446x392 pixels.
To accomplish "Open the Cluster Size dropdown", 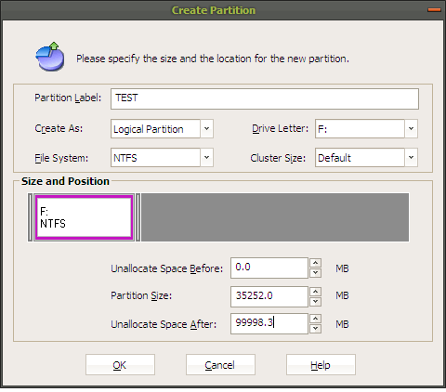I will pos(411,158).
